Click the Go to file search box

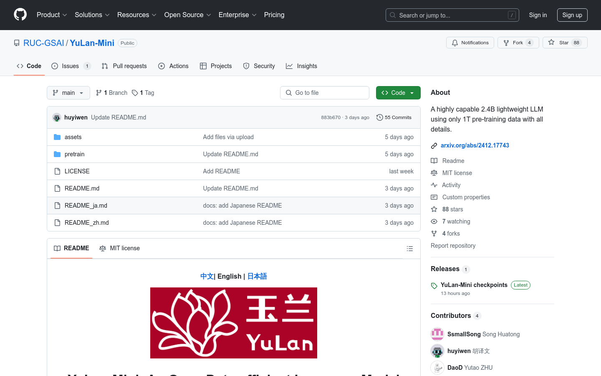pos(325,93)
